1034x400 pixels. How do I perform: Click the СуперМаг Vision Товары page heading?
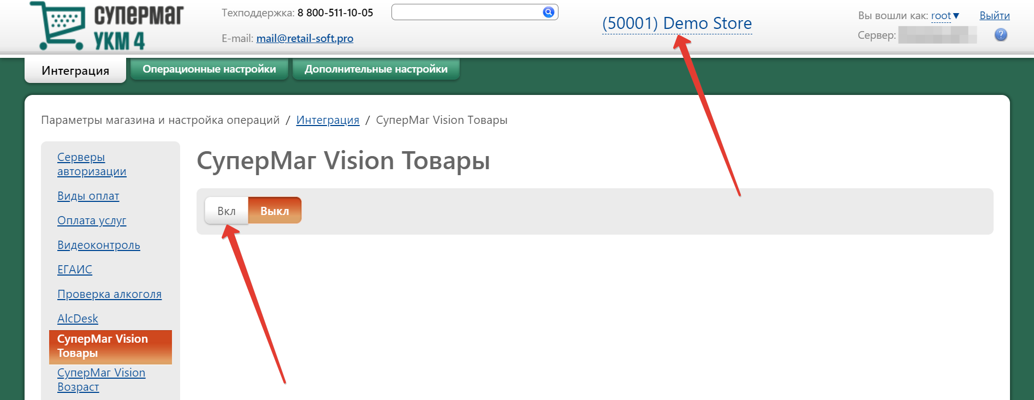tap(343, 161)
